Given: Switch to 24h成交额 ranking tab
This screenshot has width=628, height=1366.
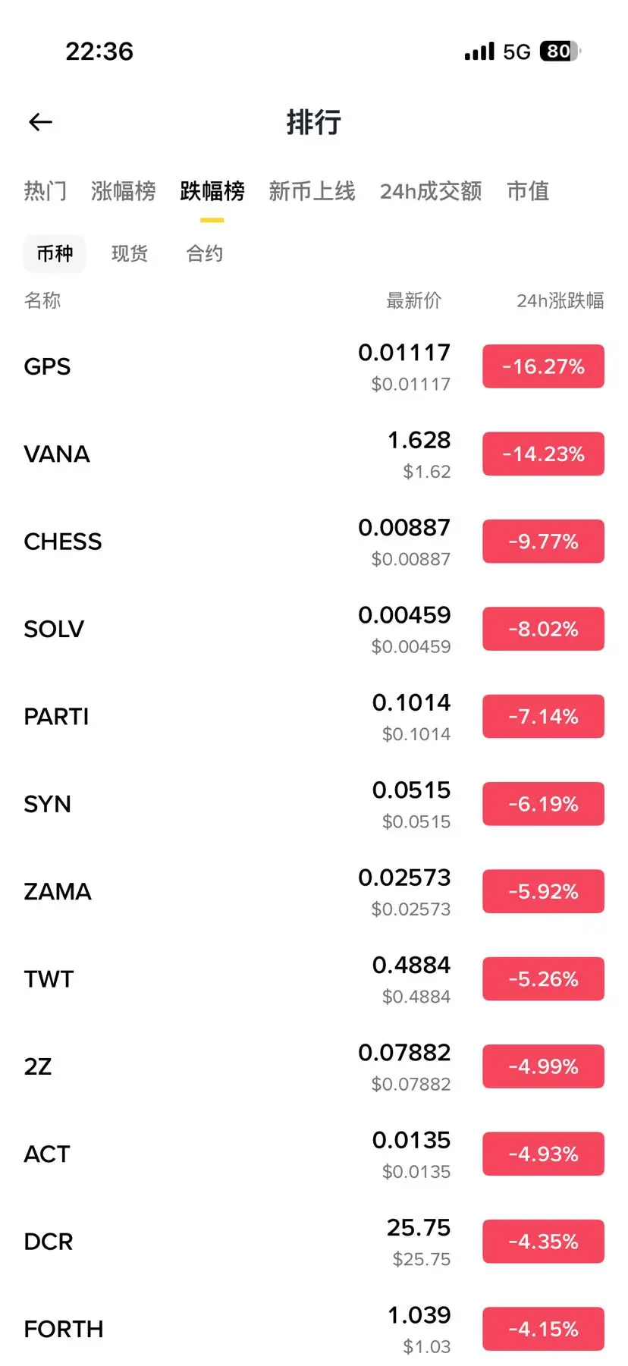Looking at the screenshot, I should 430,191.
